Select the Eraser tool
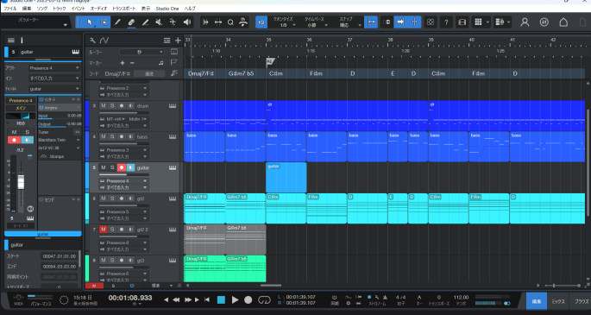 click(x=131, y=22)
